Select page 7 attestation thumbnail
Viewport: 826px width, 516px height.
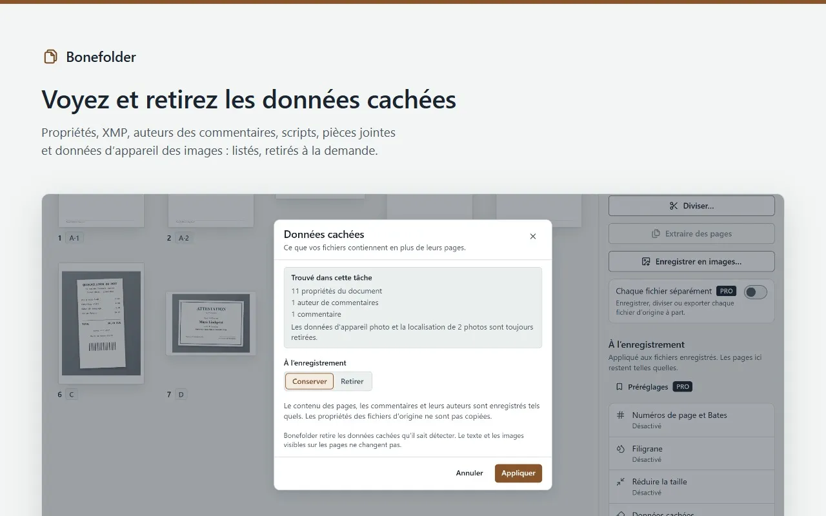[x=211, y=323]
